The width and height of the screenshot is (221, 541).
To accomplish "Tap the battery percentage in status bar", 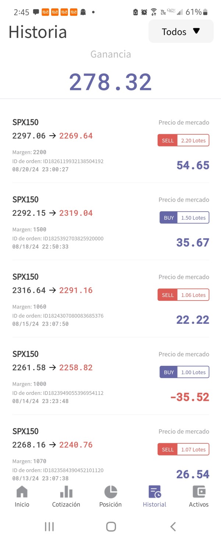I will pyautogui.click(x=194, y=12).
